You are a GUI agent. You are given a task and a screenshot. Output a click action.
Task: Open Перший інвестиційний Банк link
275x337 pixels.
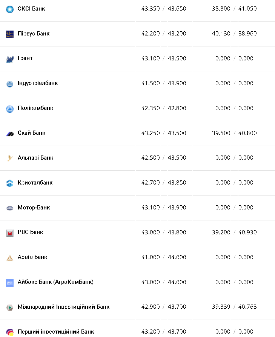point(56,332)
